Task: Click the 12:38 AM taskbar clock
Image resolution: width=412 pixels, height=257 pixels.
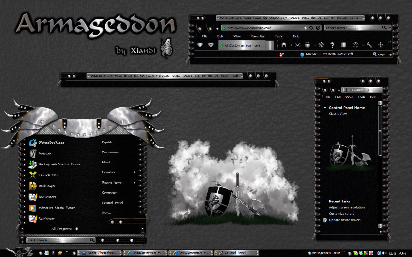Action: pos(397,253)
